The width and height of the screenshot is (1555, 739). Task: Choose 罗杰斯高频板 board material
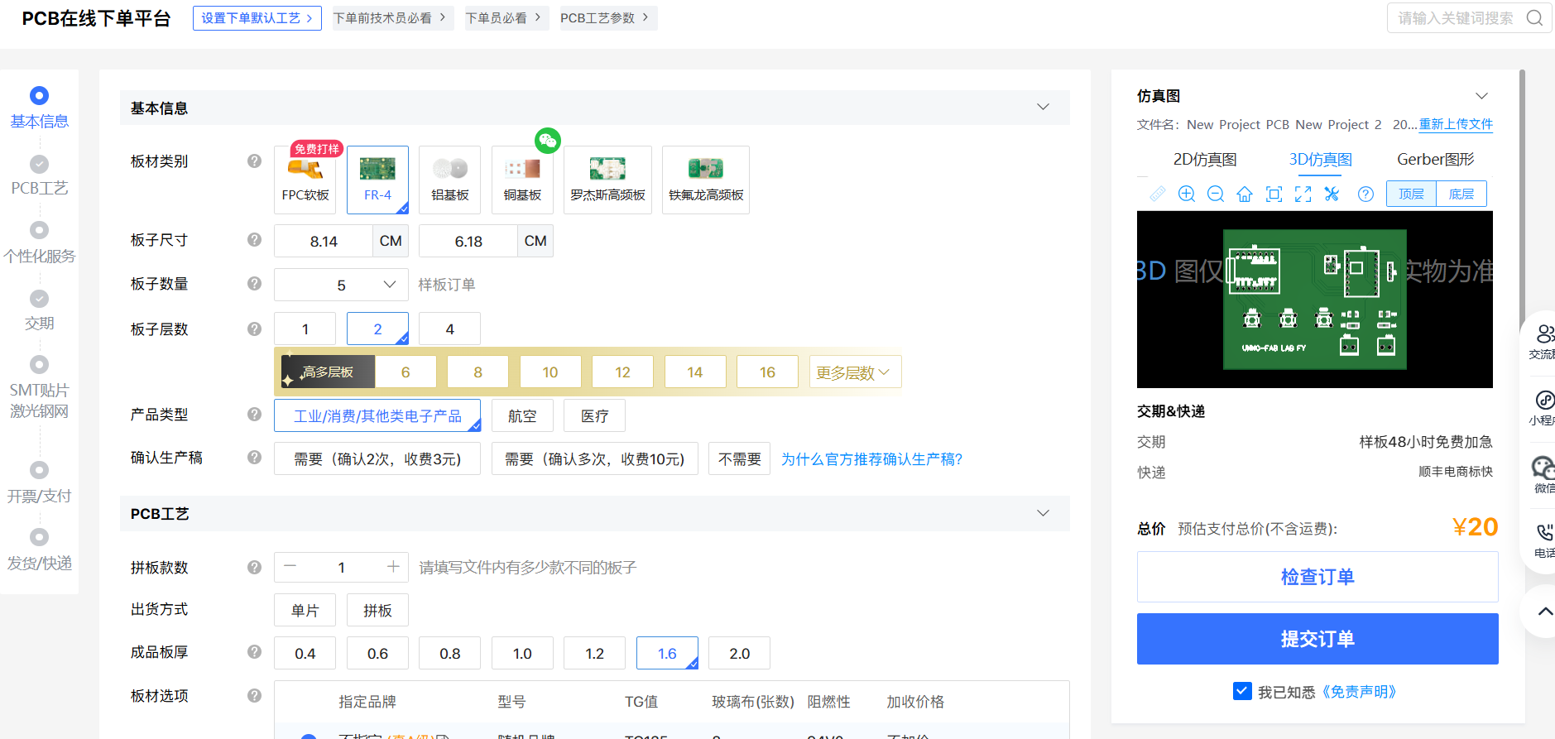[x=607, y=180]
